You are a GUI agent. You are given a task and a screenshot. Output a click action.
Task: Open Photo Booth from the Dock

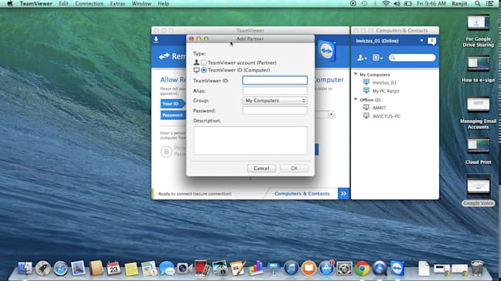coord(202,268)
